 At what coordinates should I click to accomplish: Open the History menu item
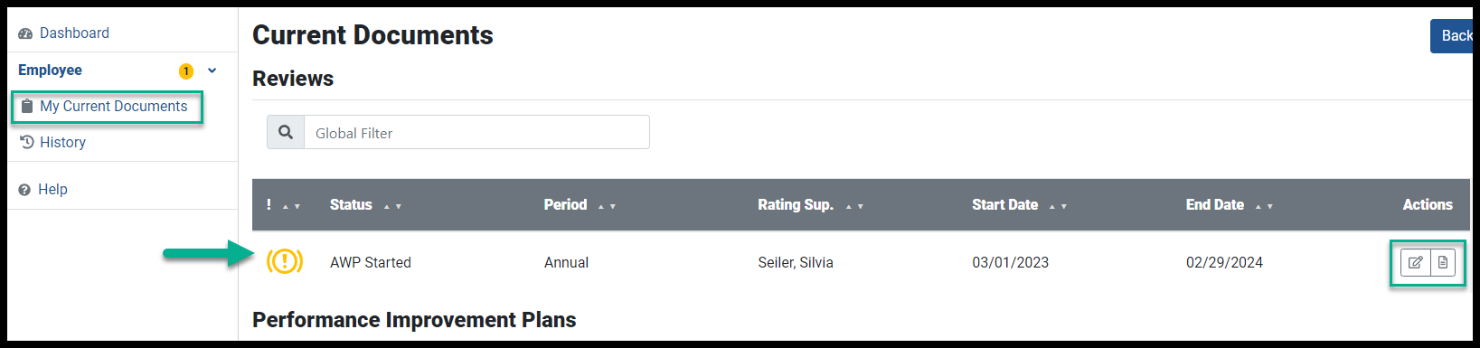62,142
